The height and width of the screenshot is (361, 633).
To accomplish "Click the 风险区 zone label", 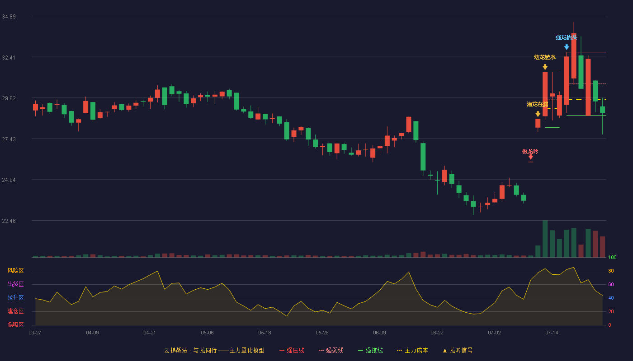I will click(x=15, y=271).
